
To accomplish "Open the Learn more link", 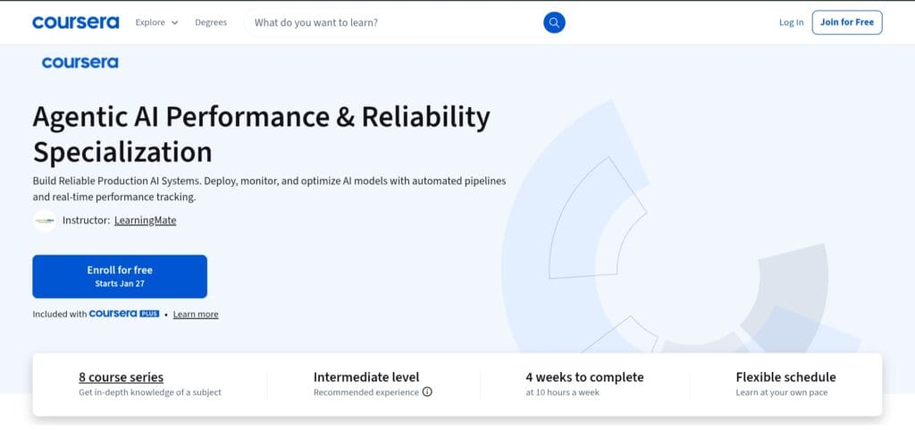I will pyautogui.click(x=196, y=314).
